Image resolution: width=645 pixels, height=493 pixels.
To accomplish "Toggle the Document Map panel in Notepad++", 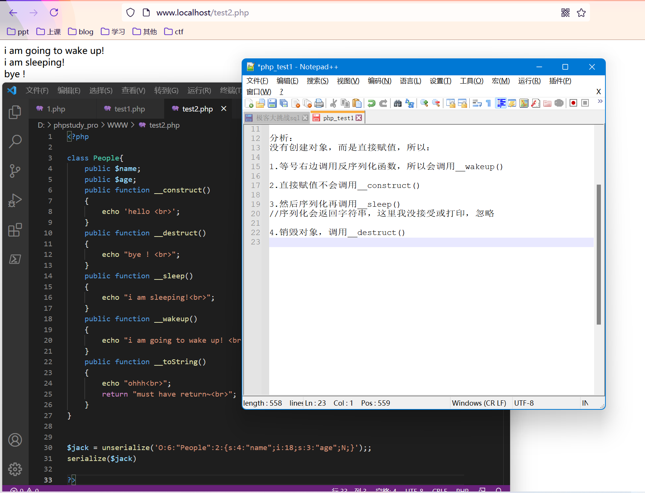I will pos(524,103).
